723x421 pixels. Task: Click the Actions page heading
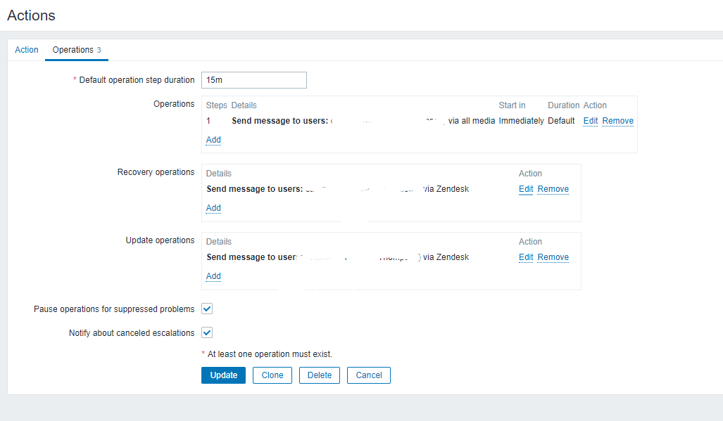click(x=30, y=15)
